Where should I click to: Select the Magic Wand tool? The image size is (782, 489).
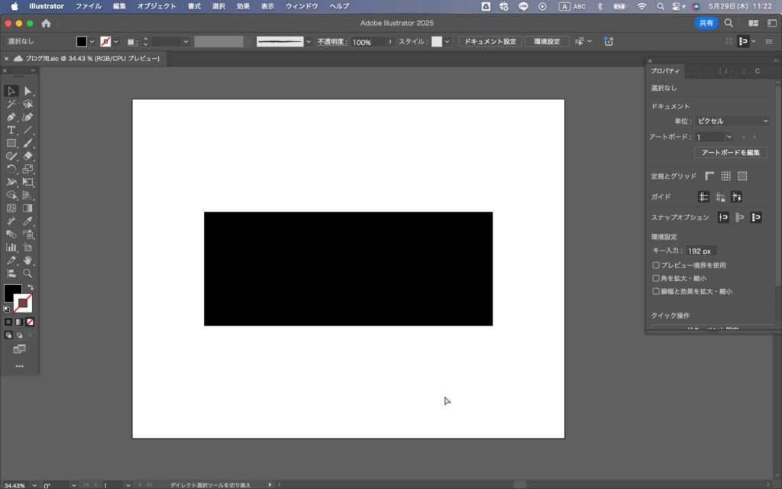(11, 104)
